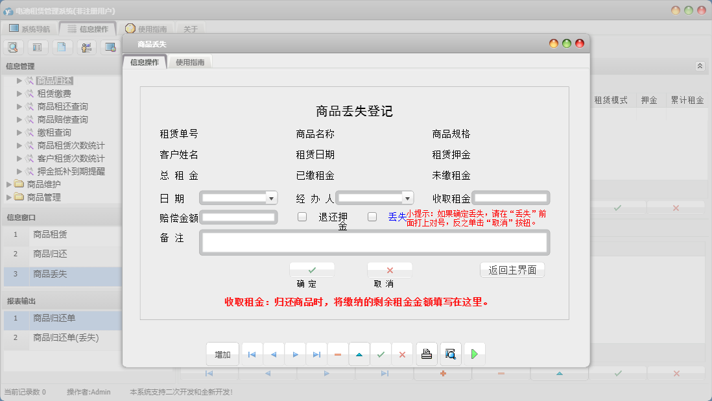Viewport: 712px width, 401px height.
Task: Click the operator/user icon on the toolbar
Action: point(86,47)
